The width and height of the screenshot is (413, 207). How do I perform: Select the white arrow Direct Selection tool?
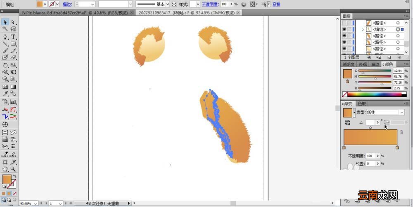(13, 22)
